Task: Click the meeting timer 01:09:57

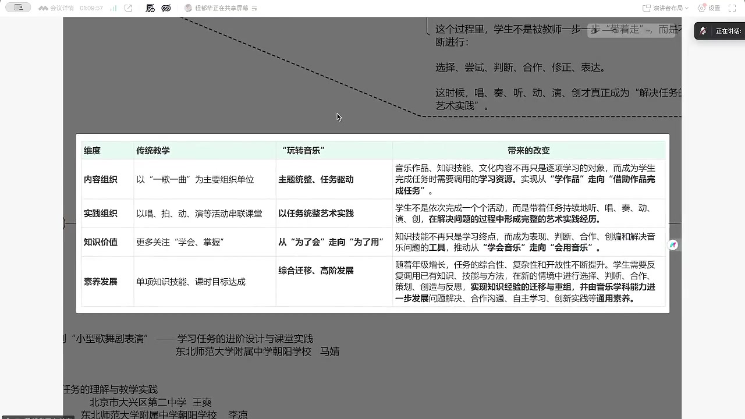Action: (x=91, y=8)
